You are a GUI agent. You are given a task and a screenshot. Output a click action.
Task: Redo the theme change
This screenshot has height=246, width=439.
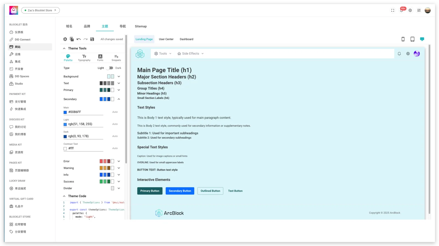tap(85, 39)
